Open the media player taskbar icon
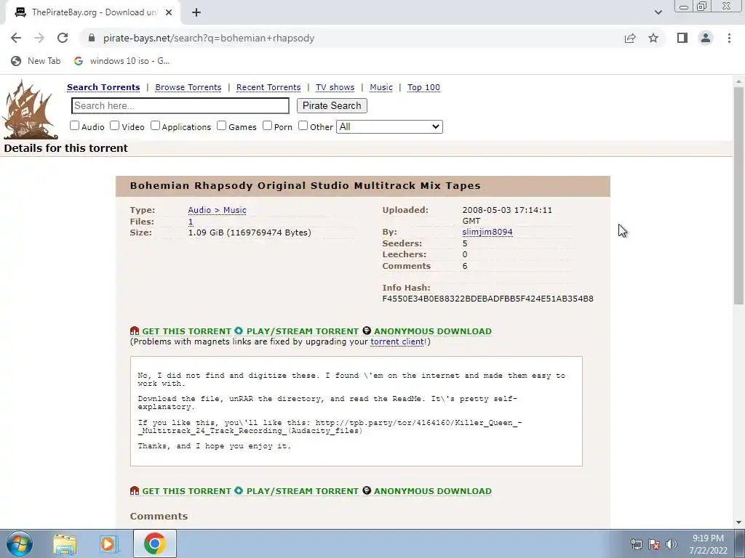The height and width of the screenshot is (558, 745). pos(109,543)
